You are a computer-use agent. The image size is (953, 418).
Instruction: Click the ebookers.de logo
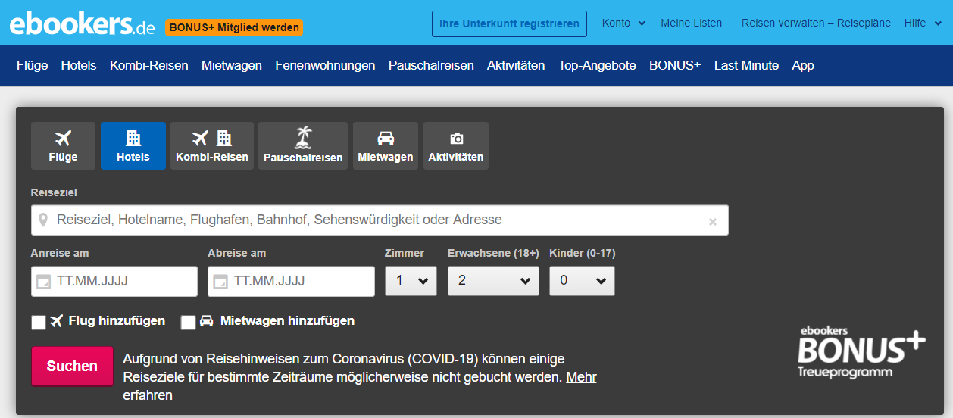(82, 24)
